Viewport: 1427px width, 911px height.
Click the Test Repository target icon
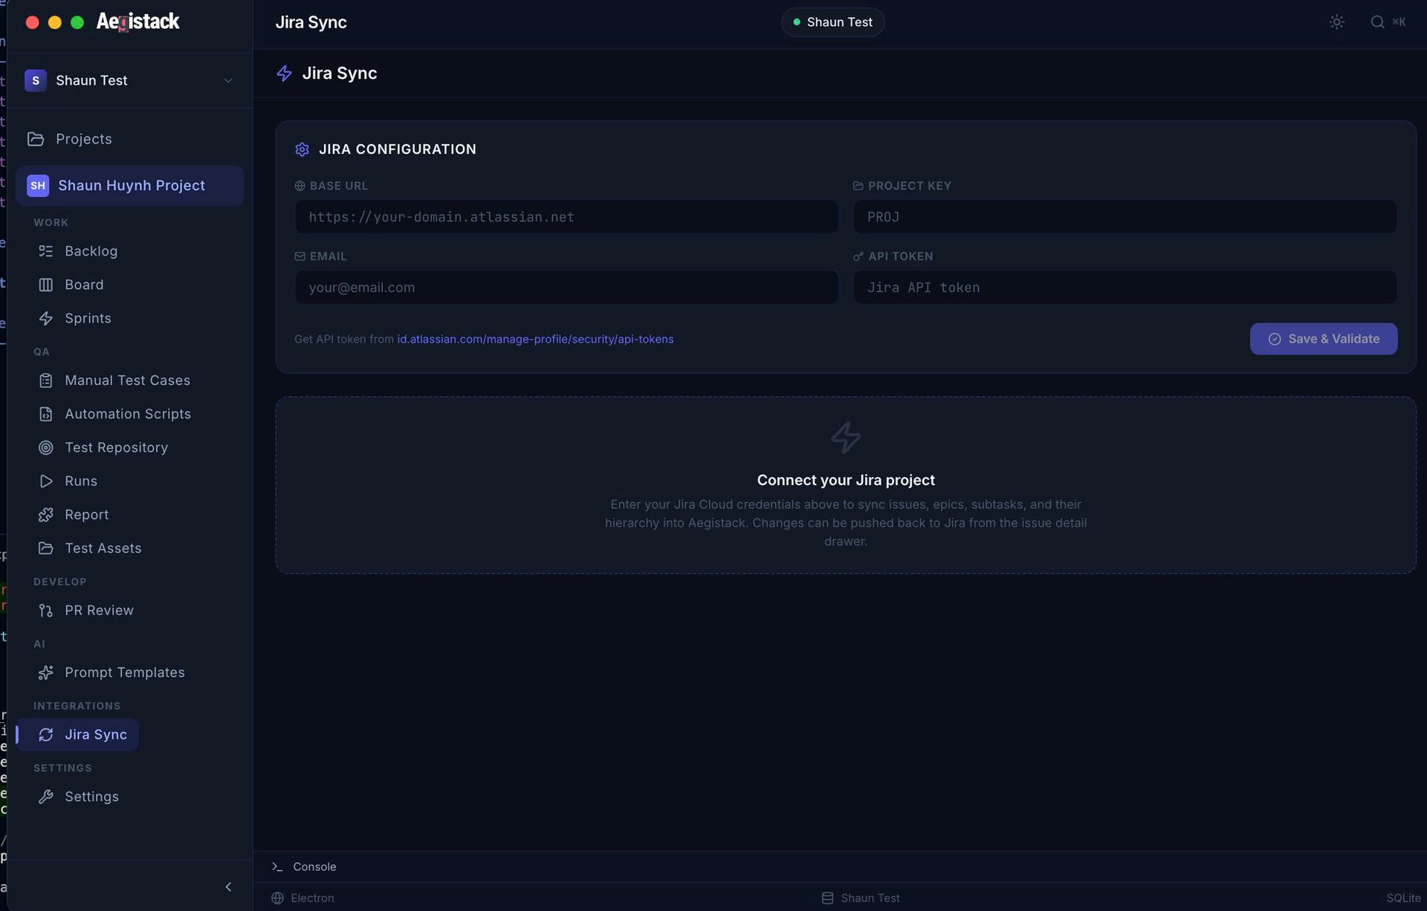(x=46, y=447)
